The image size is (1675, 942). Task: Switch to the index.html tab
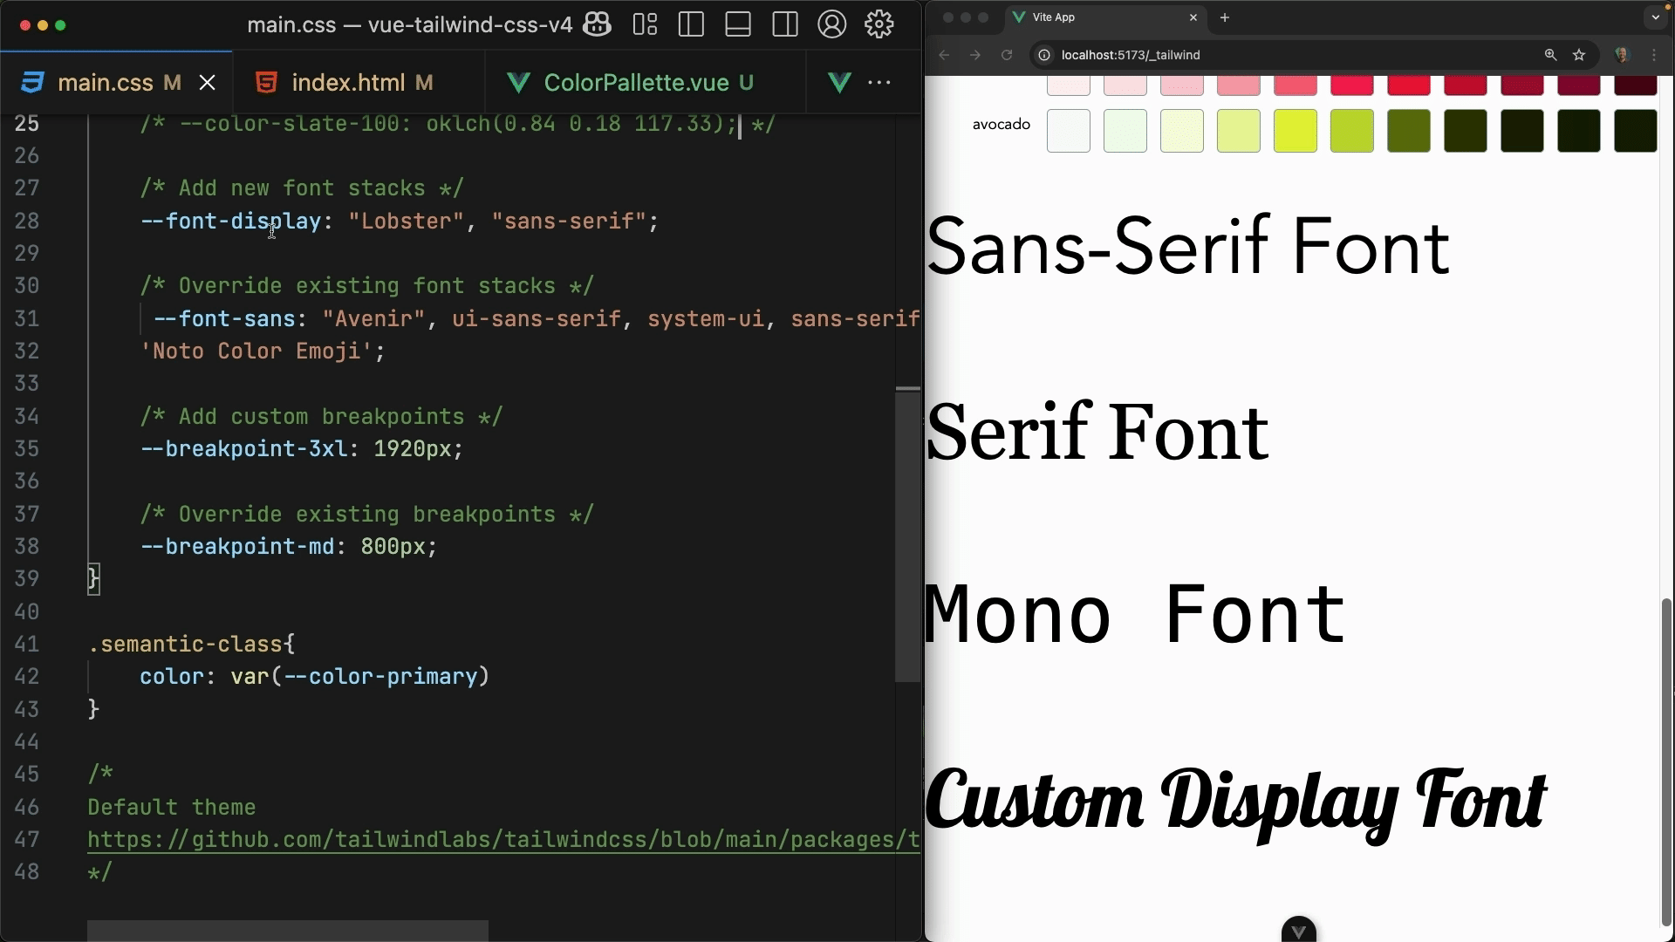pos(347,83)
